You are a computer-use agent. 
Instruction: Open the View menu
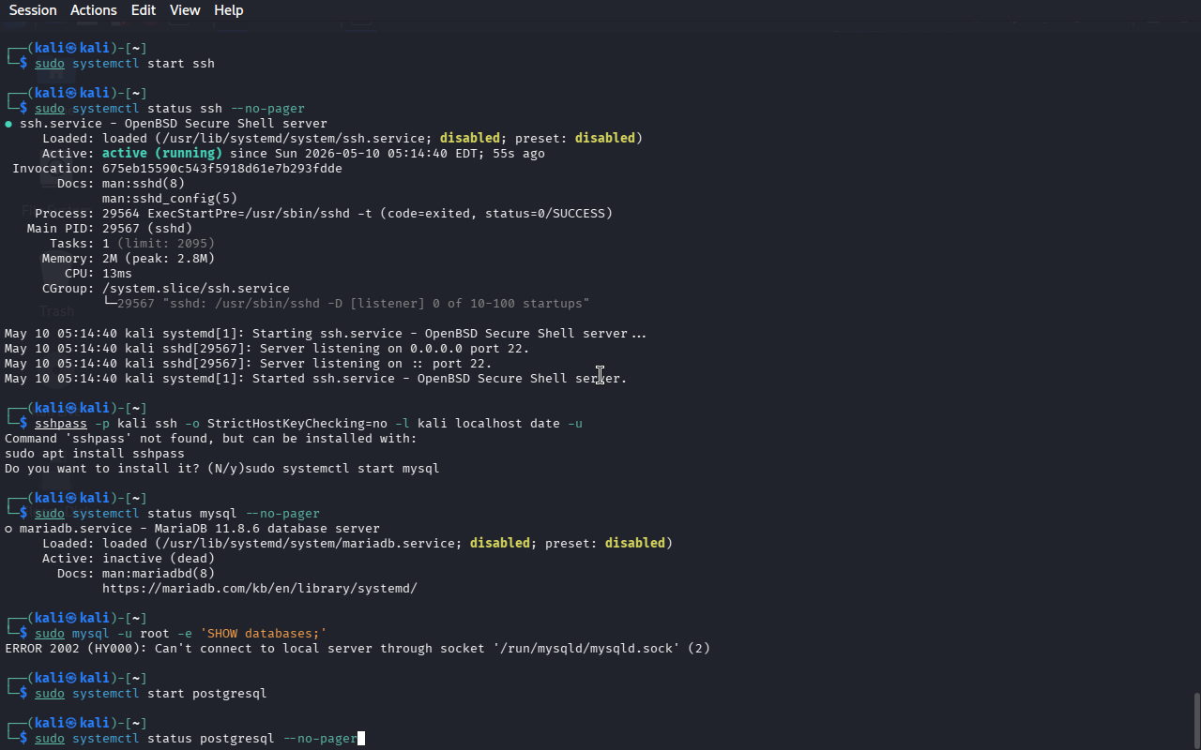(x=185, y=10)
